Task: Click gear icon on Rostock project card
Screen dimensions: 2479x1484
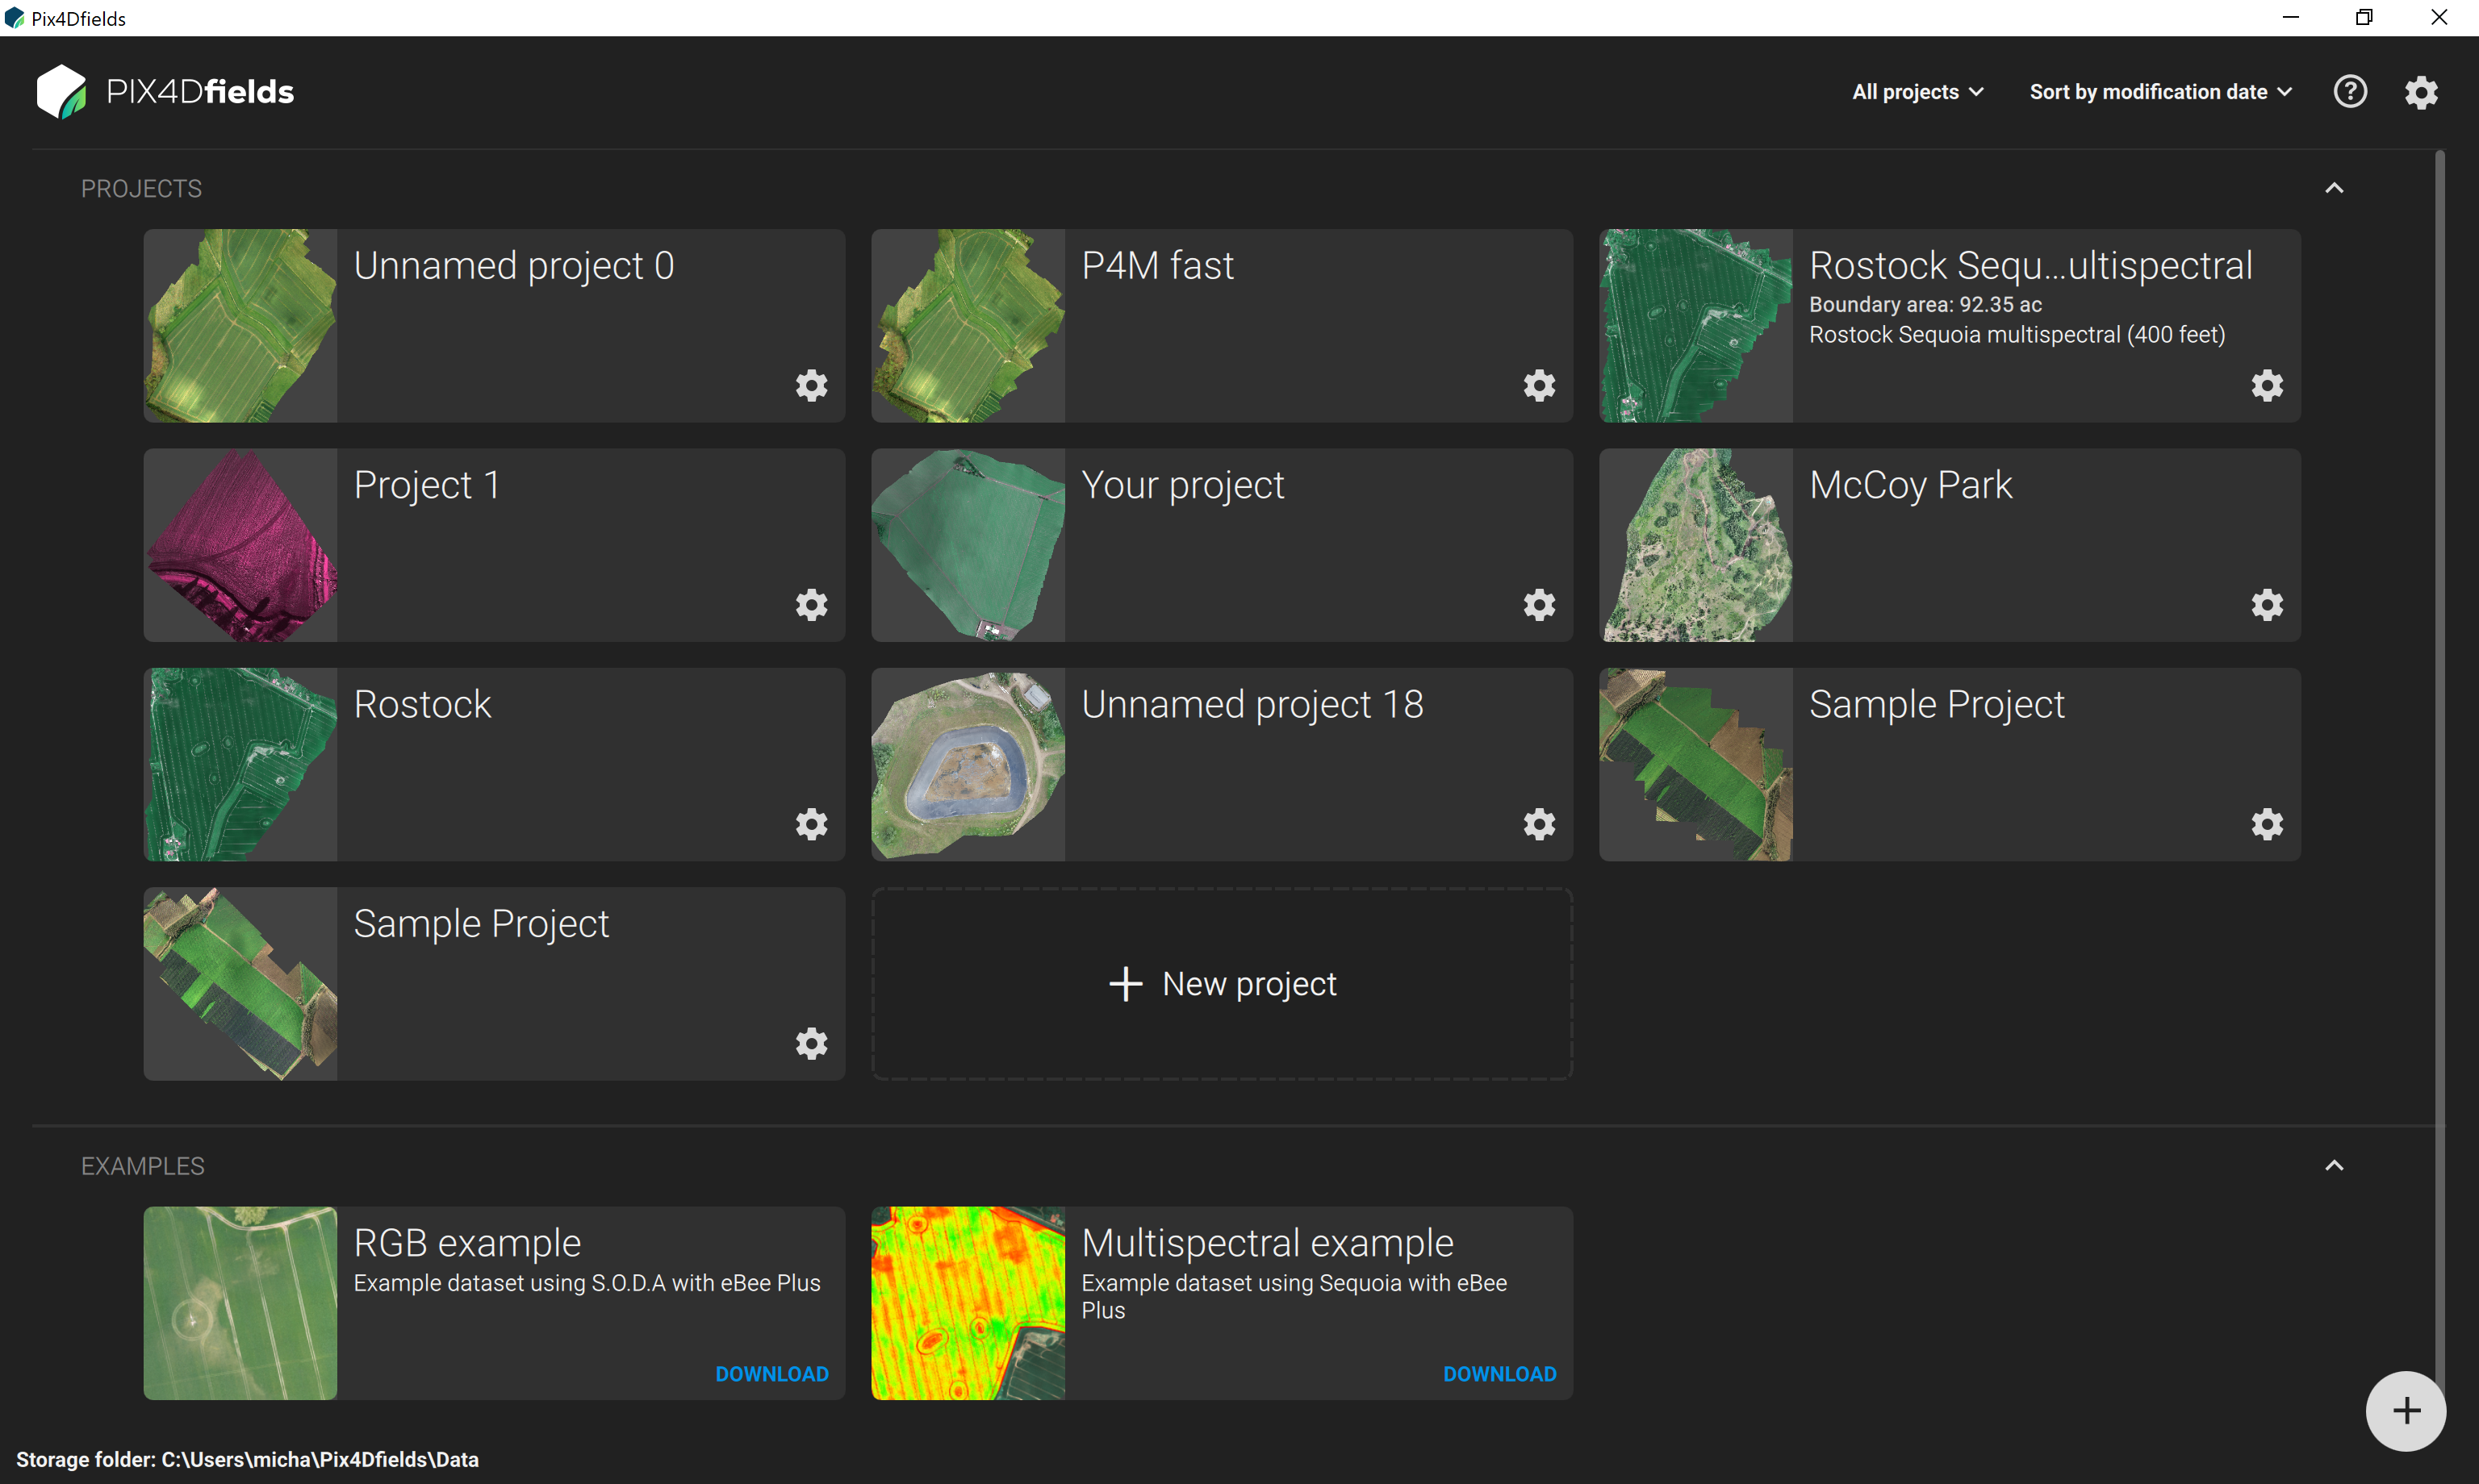Action: point(811,824)
